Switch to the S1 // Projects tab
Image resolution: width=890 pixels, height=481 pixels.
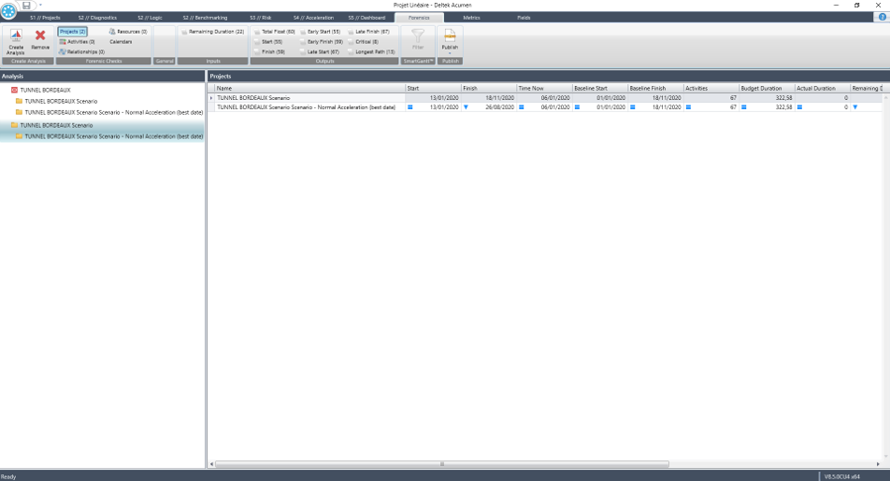tap(45, 18)
